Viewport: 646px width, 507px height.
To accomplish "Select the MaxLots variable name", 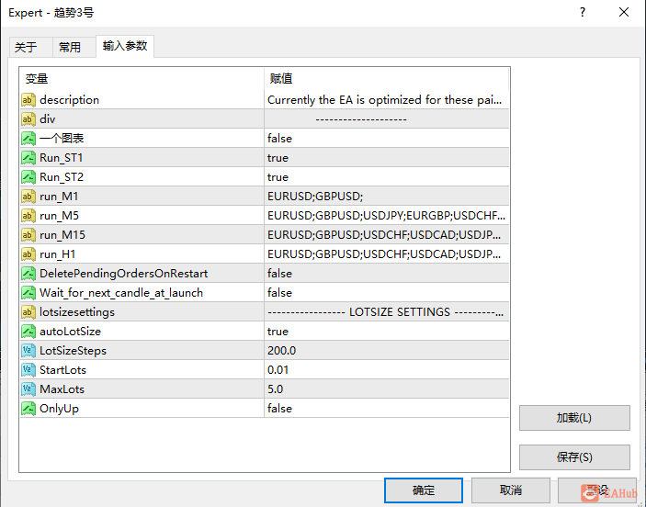I will pyautogui.click(x=62, y=389).
